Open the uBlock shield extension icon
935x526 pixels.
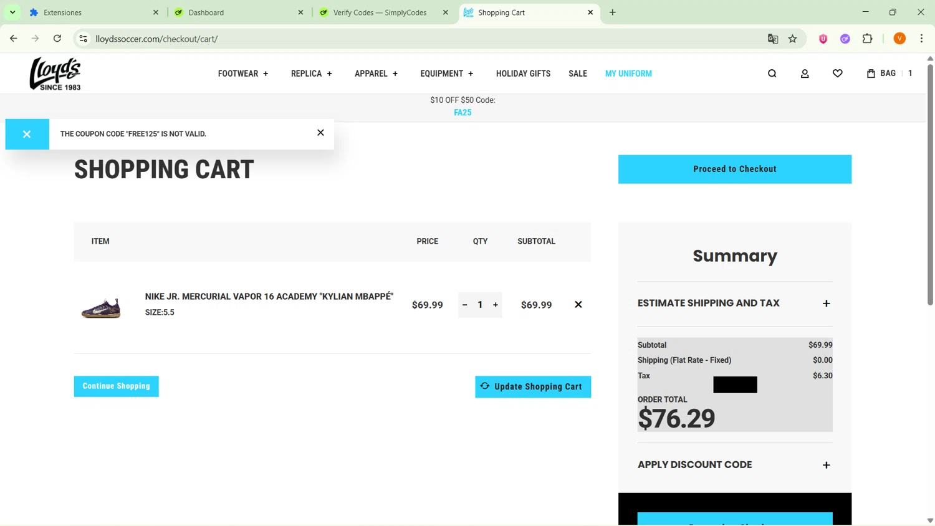[x=823, y=39]
